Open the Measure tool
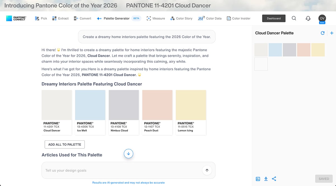This screenshot has height=186, width=336. tap(156, 18)
